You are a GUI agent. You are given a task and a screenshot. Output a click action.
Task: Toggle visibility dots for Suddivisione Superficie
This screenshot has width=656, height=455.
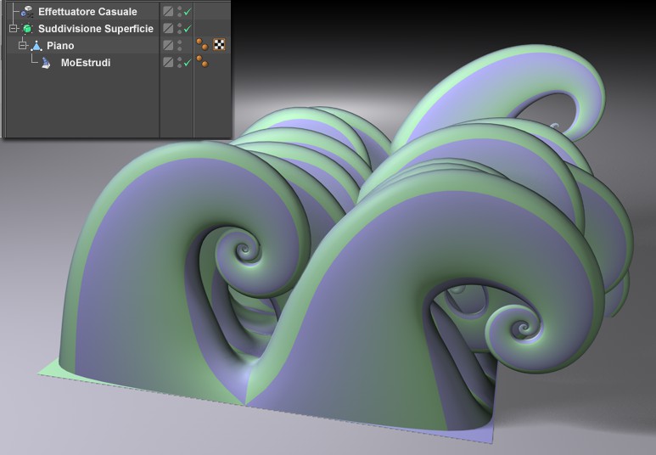coord(179,29)
